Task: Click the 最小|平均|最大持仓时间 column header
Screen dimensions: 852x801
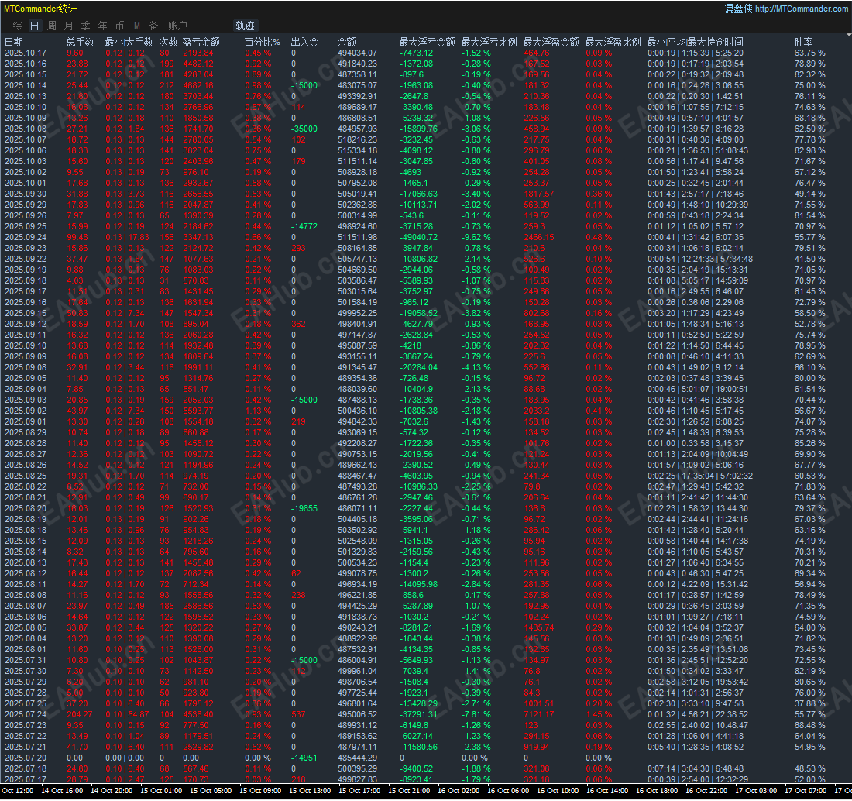Action: (x=695, y=42)
